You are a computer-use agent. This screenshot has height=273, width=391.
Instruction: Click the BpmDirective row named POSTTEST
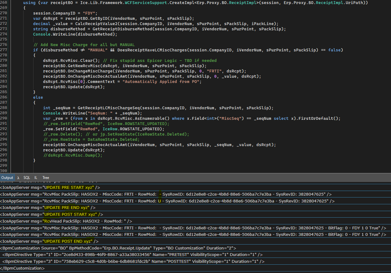pos(195,262)
